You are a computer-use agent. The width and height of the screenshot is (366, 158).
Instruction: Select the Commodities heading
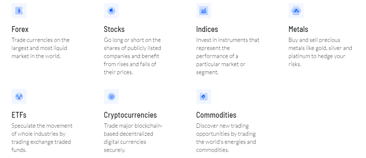point(216,115)
